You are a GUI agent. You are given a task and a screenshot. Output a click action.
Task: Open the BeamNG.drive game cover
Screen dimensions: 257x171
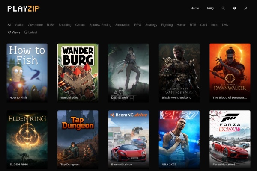click(128, 140)
